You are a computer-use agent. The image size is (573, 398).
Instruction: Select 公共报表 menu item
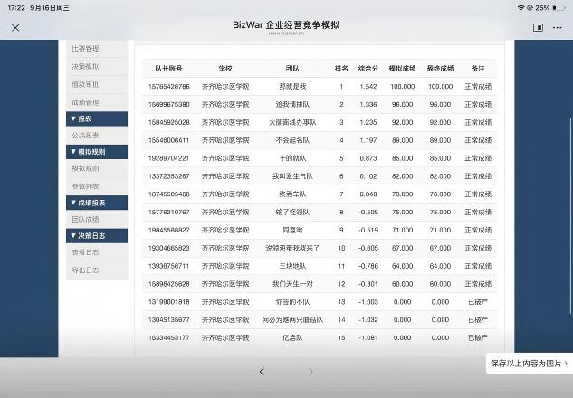point(97,136)
